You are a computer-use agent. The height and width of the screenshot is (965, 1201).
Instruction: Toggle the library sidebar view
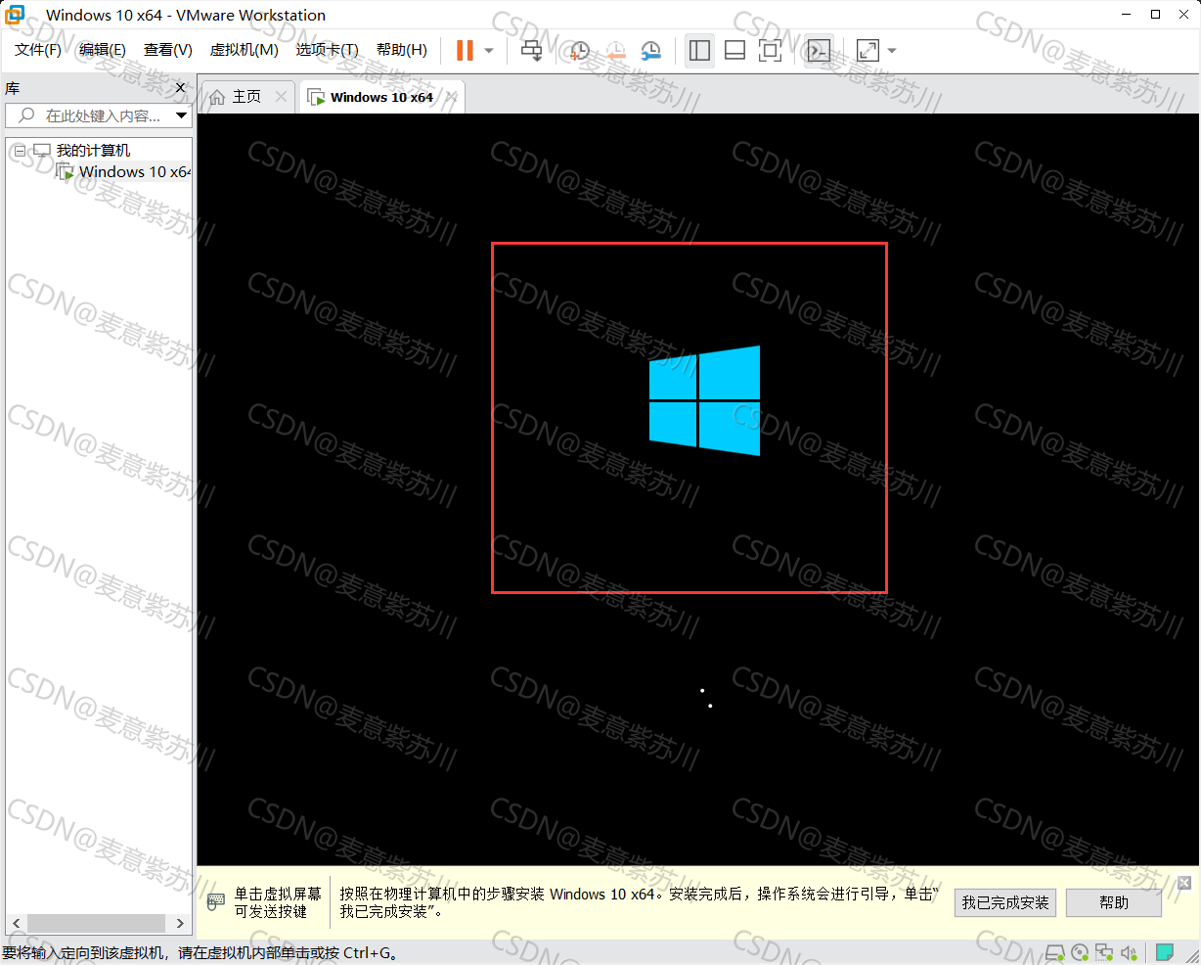point(699,50)
